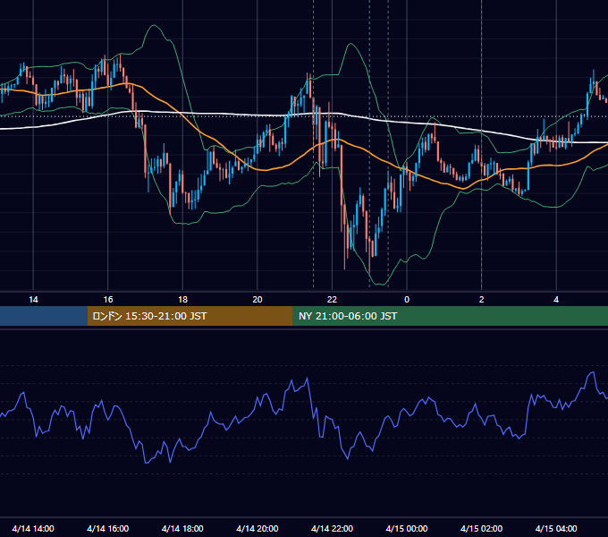This screenshot has height=537, width=608.
Task: Click the 22 hour label on price chart axis
Action: 332,300
